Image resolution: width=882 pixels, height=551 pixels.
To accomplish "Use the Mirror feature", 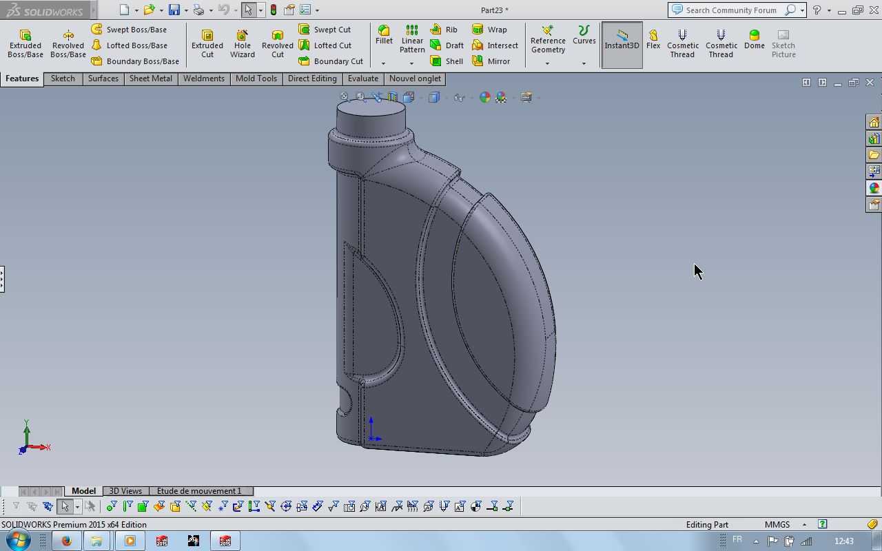I will click(491, 61).
